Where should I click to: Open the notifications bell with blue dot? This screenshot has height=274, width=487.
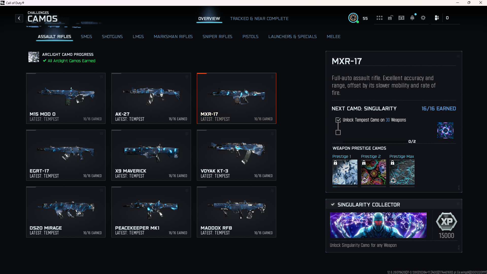(x=412, y=18)
